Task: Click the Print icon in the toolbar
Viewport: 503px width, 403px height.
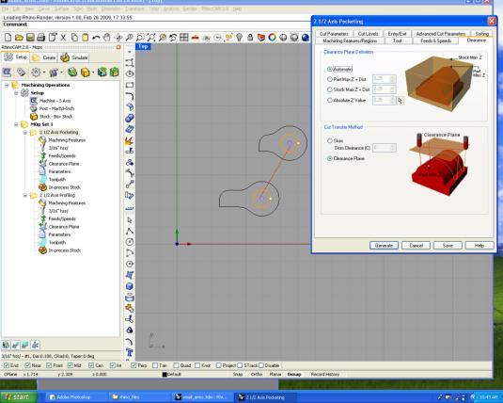Action: click(x=41, y=38)
